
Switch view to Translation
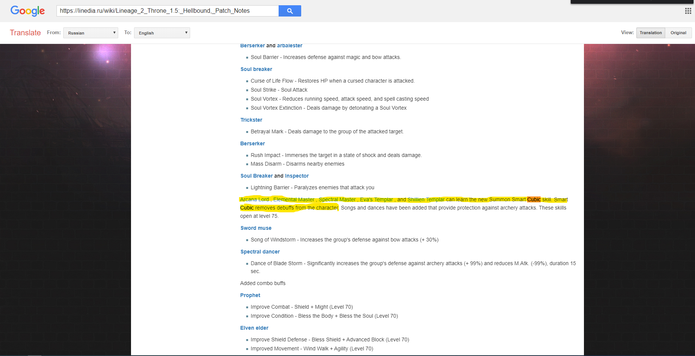pos(650,33)
